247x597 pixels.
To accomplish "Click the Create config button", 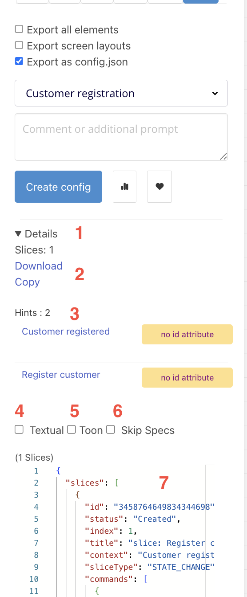I will pos(58,187).
